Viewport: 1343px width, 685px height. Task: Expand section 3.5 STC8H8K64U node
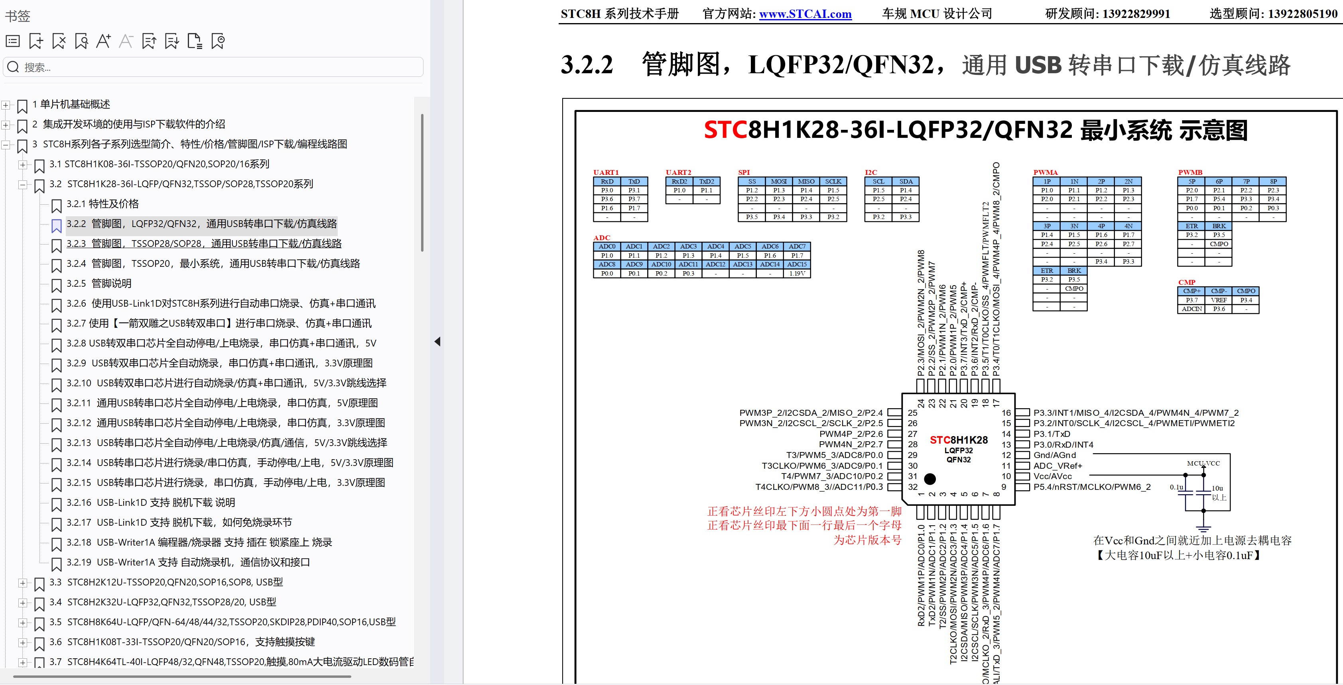[22, 622]
